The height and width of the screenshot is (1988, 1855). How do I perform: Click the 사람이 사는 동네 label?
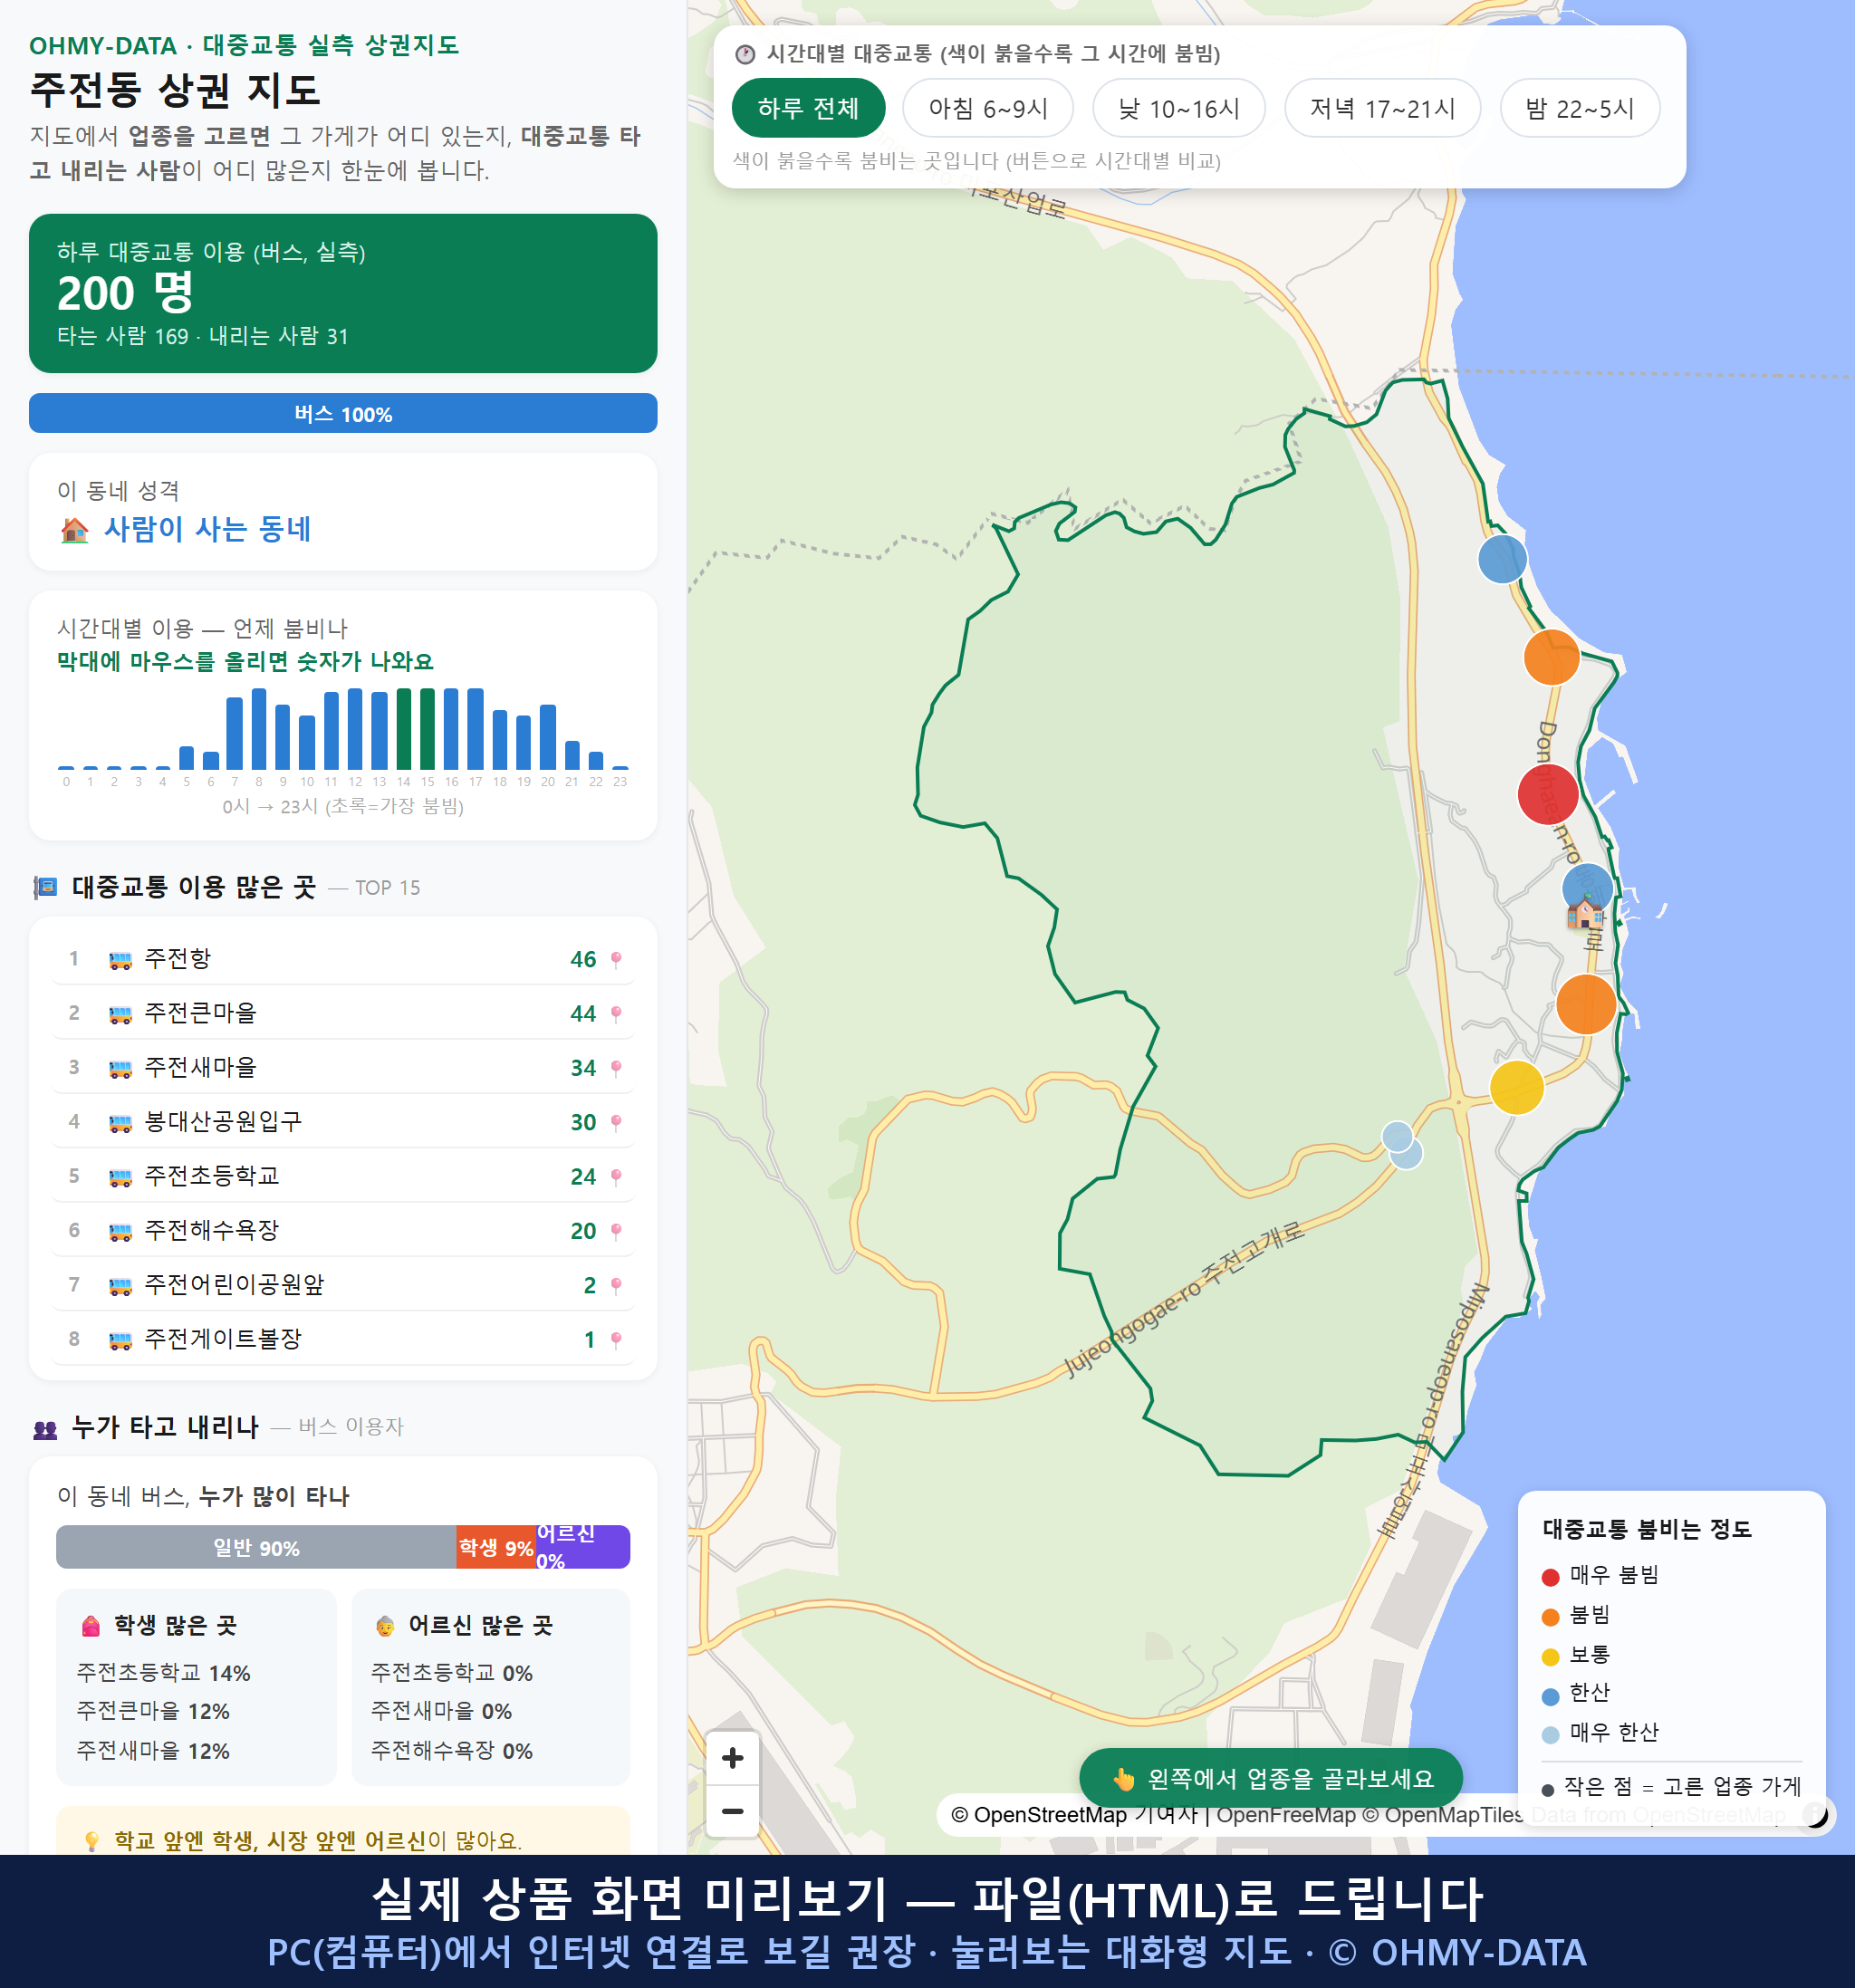[207, 528]
